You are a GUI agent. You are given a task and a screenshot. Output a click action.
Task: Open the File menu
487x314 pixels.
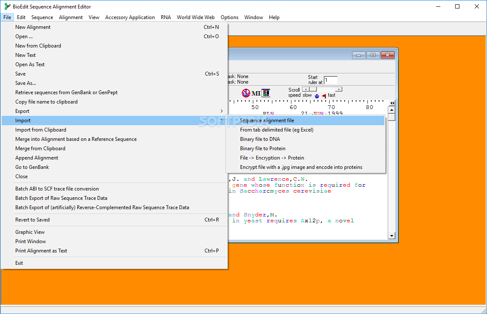click(x=7, y=17)
